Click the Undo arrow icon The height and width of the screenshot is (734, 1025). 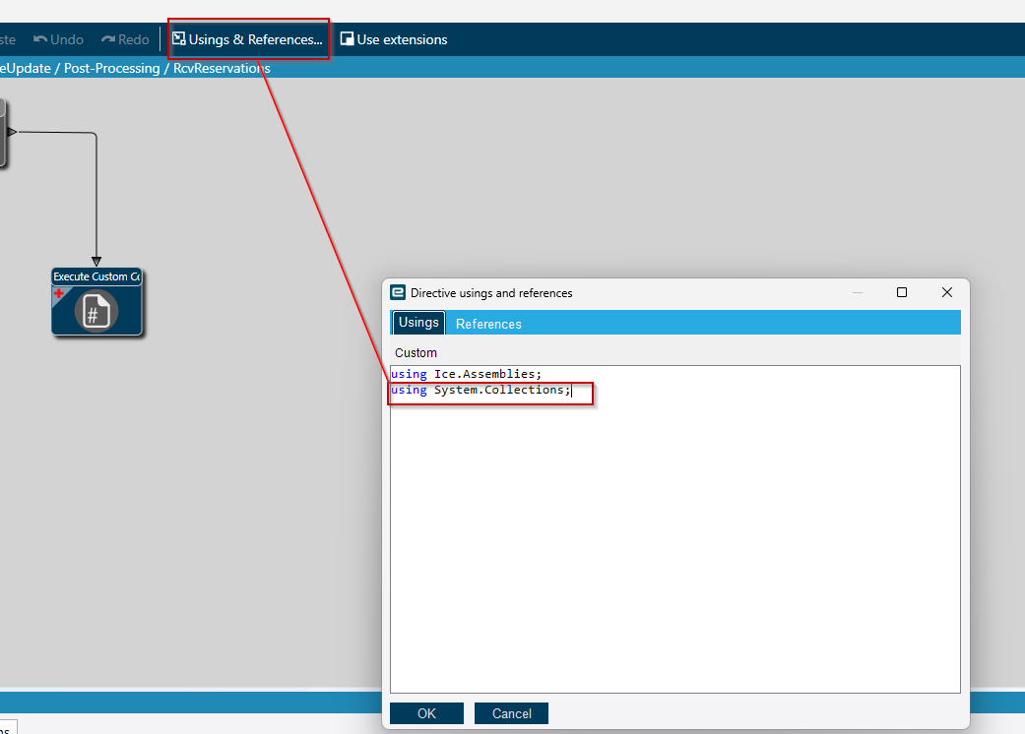[39, 39]
